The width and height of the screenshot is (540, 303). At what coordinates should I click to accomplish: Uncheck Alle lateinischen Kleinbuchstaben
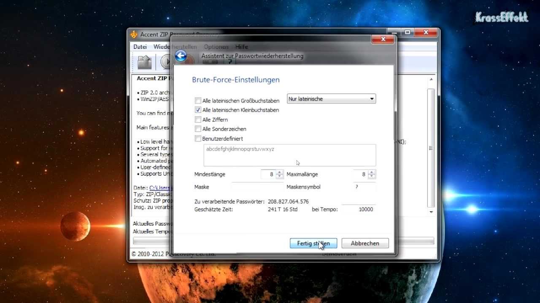click(198, 110)
